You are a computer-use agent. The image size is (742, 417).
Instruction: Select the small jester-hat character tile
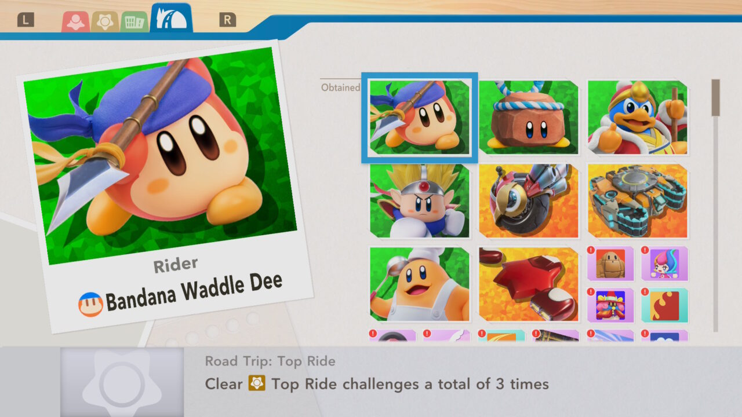(x=610, y=305)
